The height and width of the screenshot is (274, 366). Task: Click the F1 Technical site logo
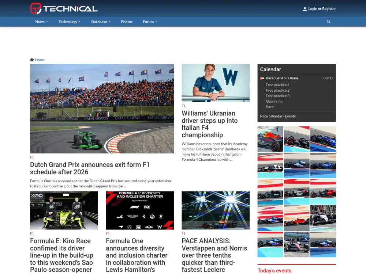tap(63, 8)
